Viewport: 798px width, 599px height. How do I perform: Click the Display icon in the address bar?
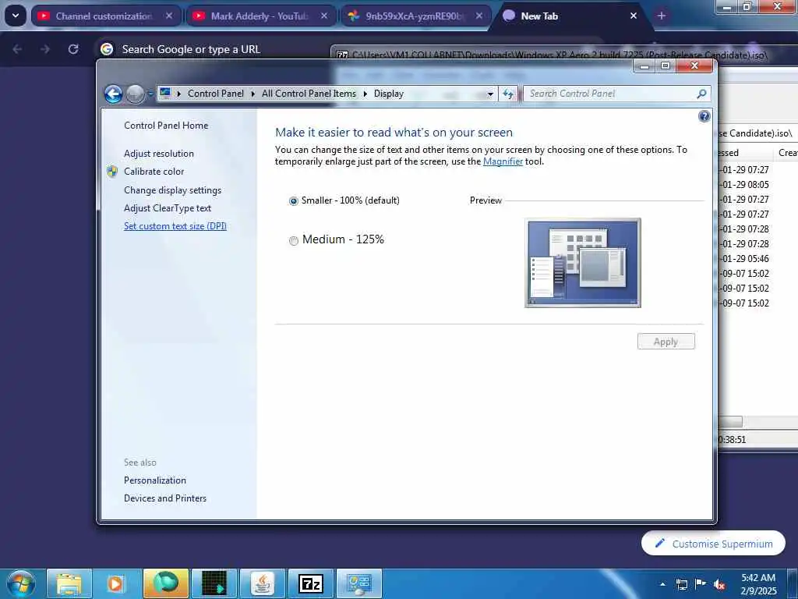pyautogui.click(x=165, y=94)
